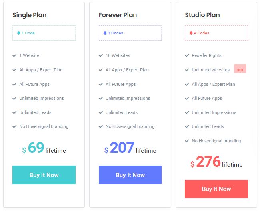Buy the Forever Plan with blue button
The height and width of the screenshot is (211, 260).
tap(130, 175)
